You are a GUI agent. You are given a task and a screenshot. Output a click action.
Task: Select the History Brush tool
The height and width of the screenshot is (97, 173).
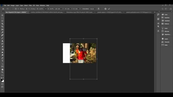coord(2,44)
